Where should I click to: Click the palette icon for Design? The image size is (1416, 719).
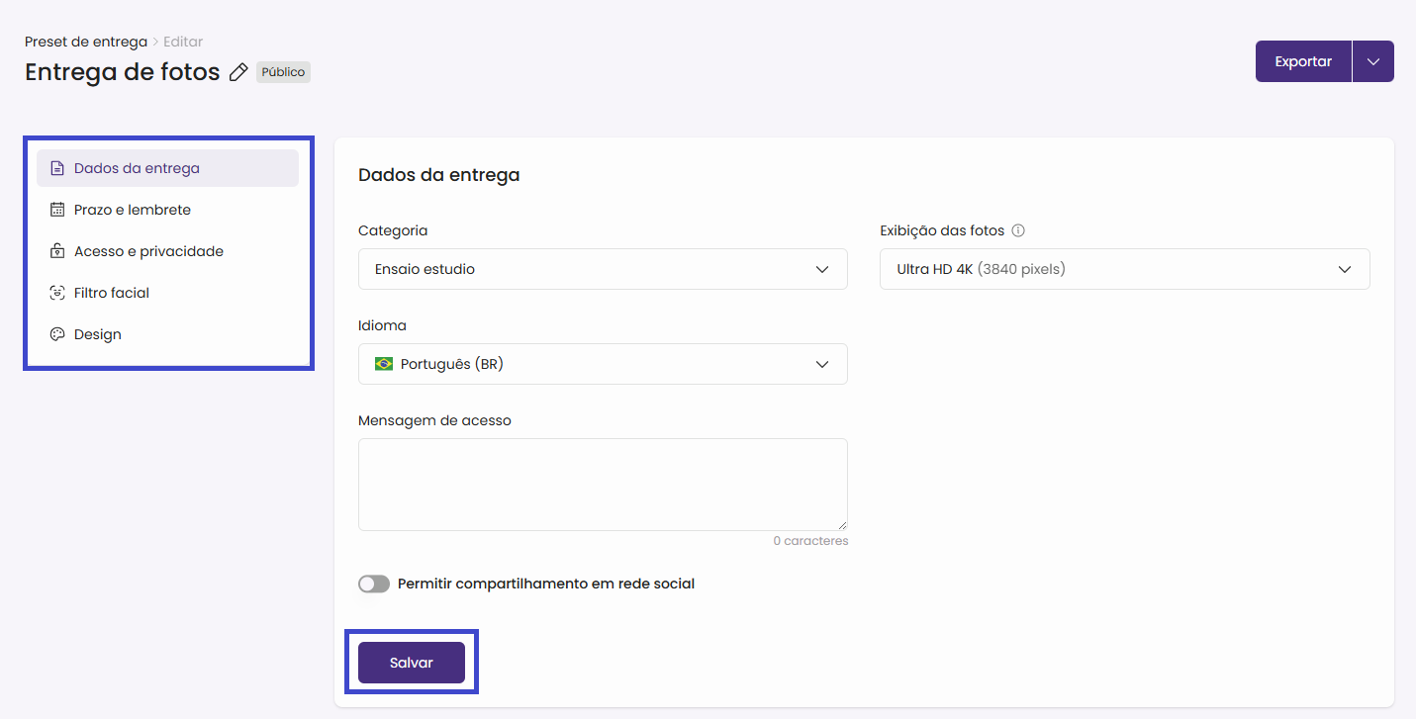click(x=57, y=334)
